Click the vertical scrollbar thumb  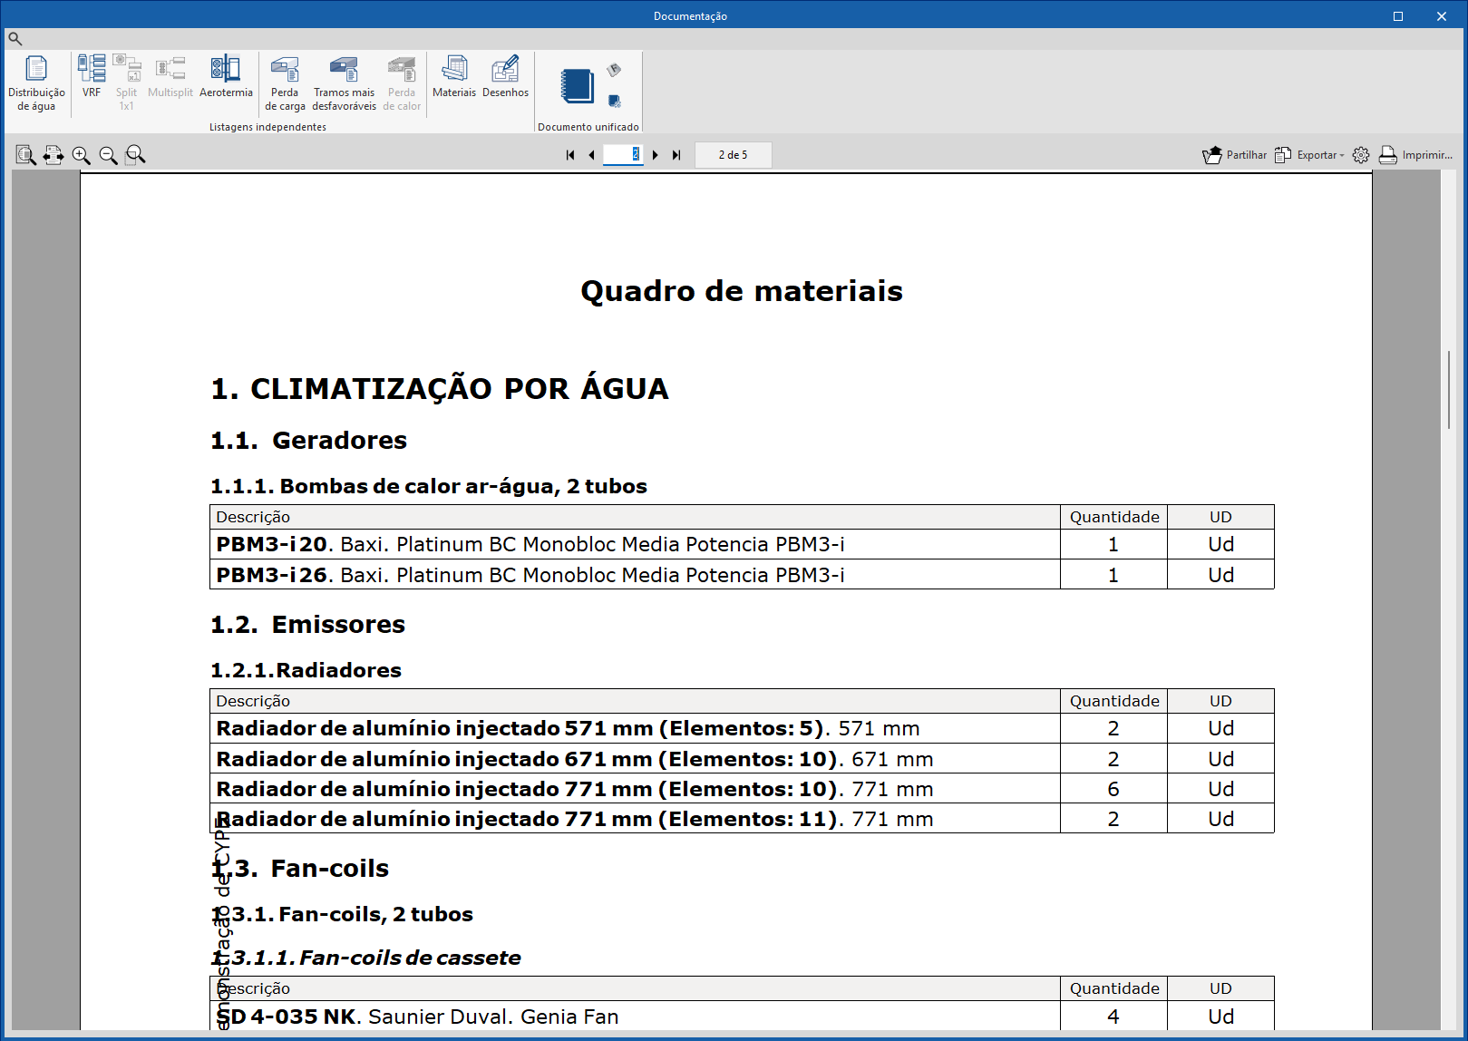point(1449,390)
